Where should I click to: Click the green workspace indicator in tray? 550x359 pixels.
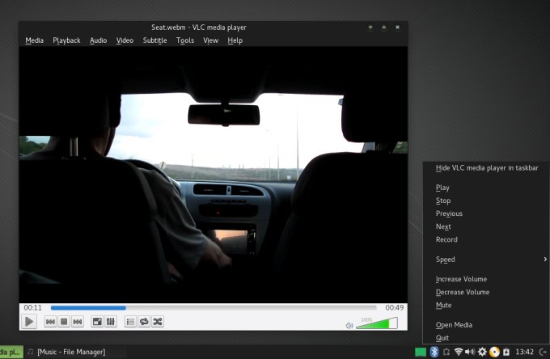coord(421,352)
